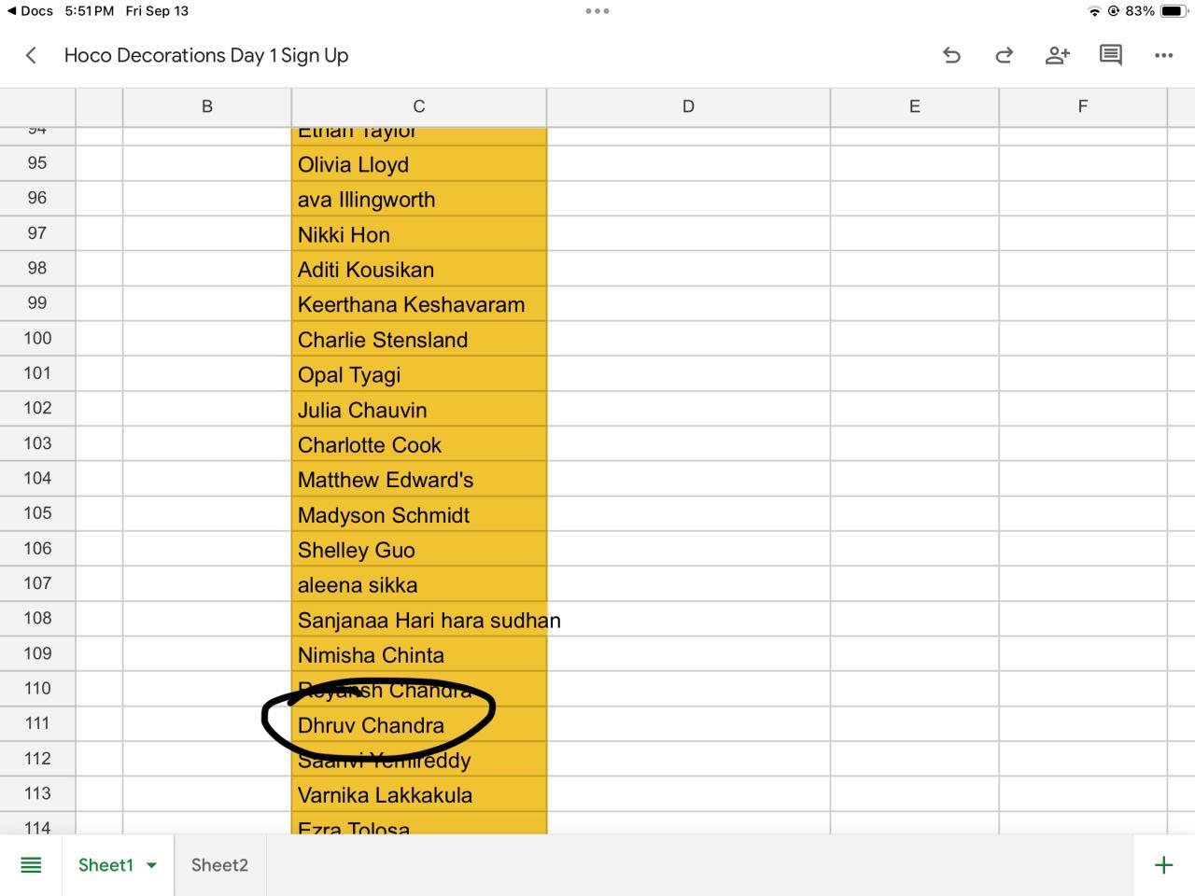Open the share/add person icon
The image size is (1195, 896).
pos(1057,56)
